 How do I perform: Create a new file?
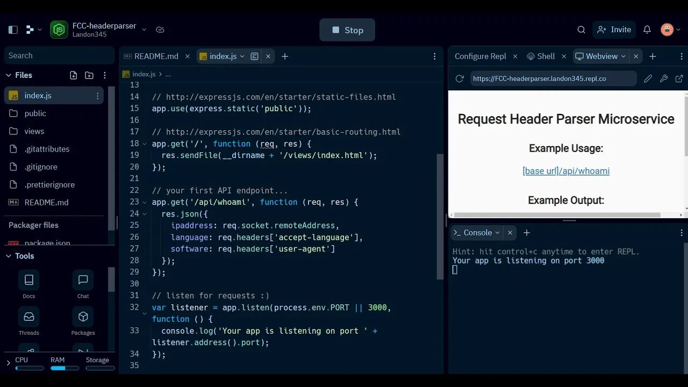pos(74,75)
